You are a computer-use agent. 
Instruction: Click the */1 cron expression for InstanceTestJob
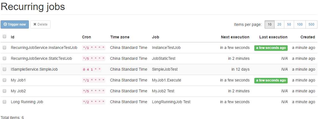tap(94, 48)
